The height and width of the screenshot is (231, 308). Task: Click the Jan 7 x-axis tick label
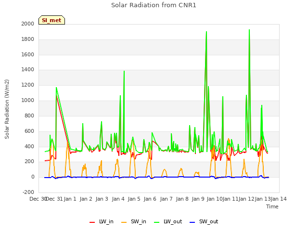coord(166,199)
